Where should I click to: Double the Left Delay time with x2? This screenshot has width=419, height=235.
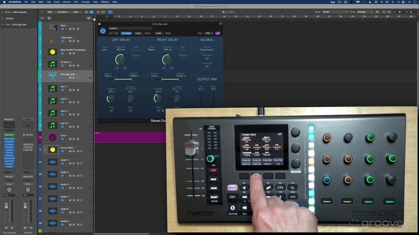tap(125, 68)
